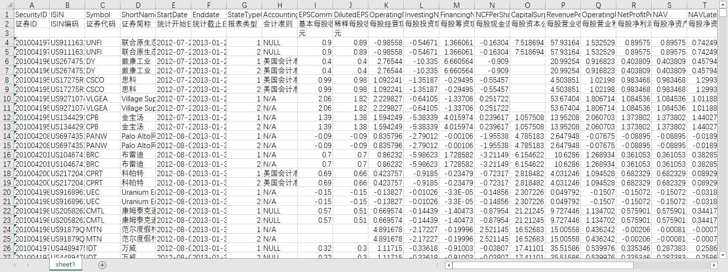Select the DilutedEPS header cell

click(350, 14)
